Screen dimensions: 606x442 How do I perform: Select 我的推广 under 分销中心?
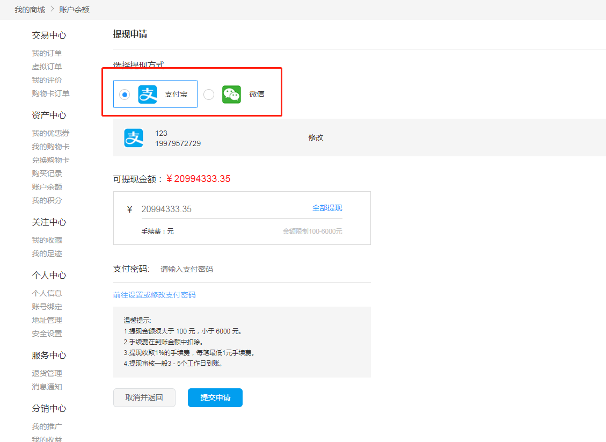47,426
